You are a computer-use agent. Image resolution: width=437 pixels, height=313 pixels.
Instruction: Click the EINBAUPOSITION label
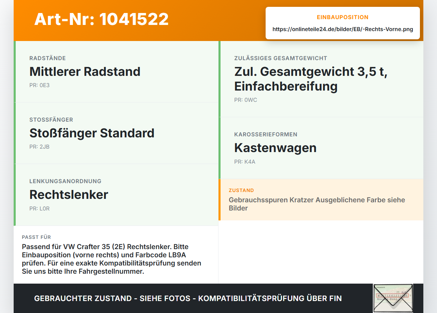(x=342, y=17)
